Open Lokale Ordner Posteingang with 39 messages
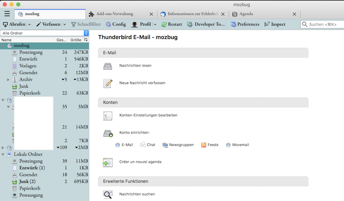 click(31, 161)
